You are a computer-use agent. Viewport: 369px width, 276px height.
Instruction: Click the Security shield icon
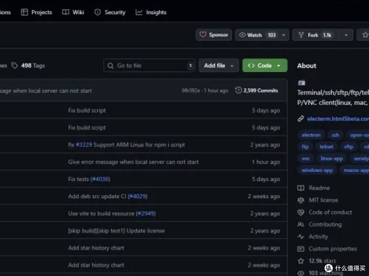(x=97, y=12)
